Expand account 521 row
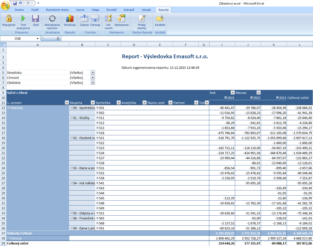The width and height of the screenshot is (313, 246). click(97, 138)
